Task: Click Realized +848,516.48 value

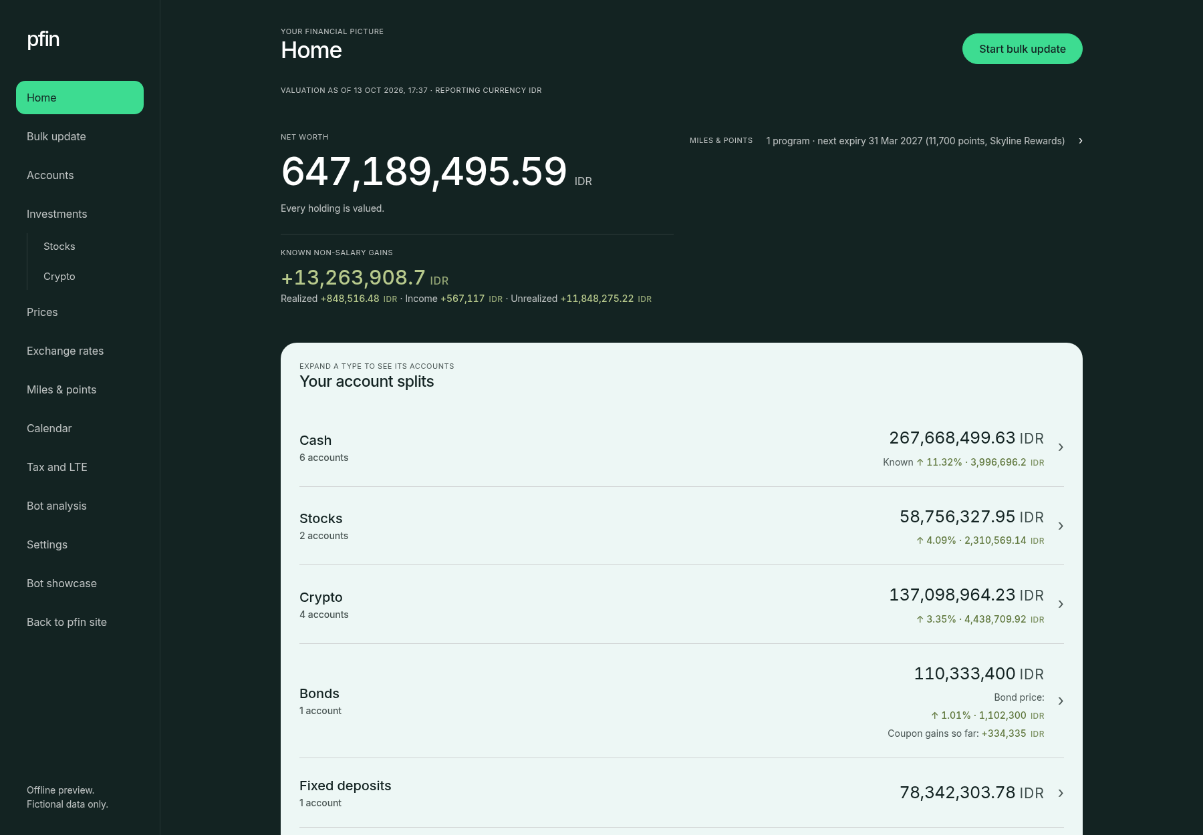Action: [350, 299]
